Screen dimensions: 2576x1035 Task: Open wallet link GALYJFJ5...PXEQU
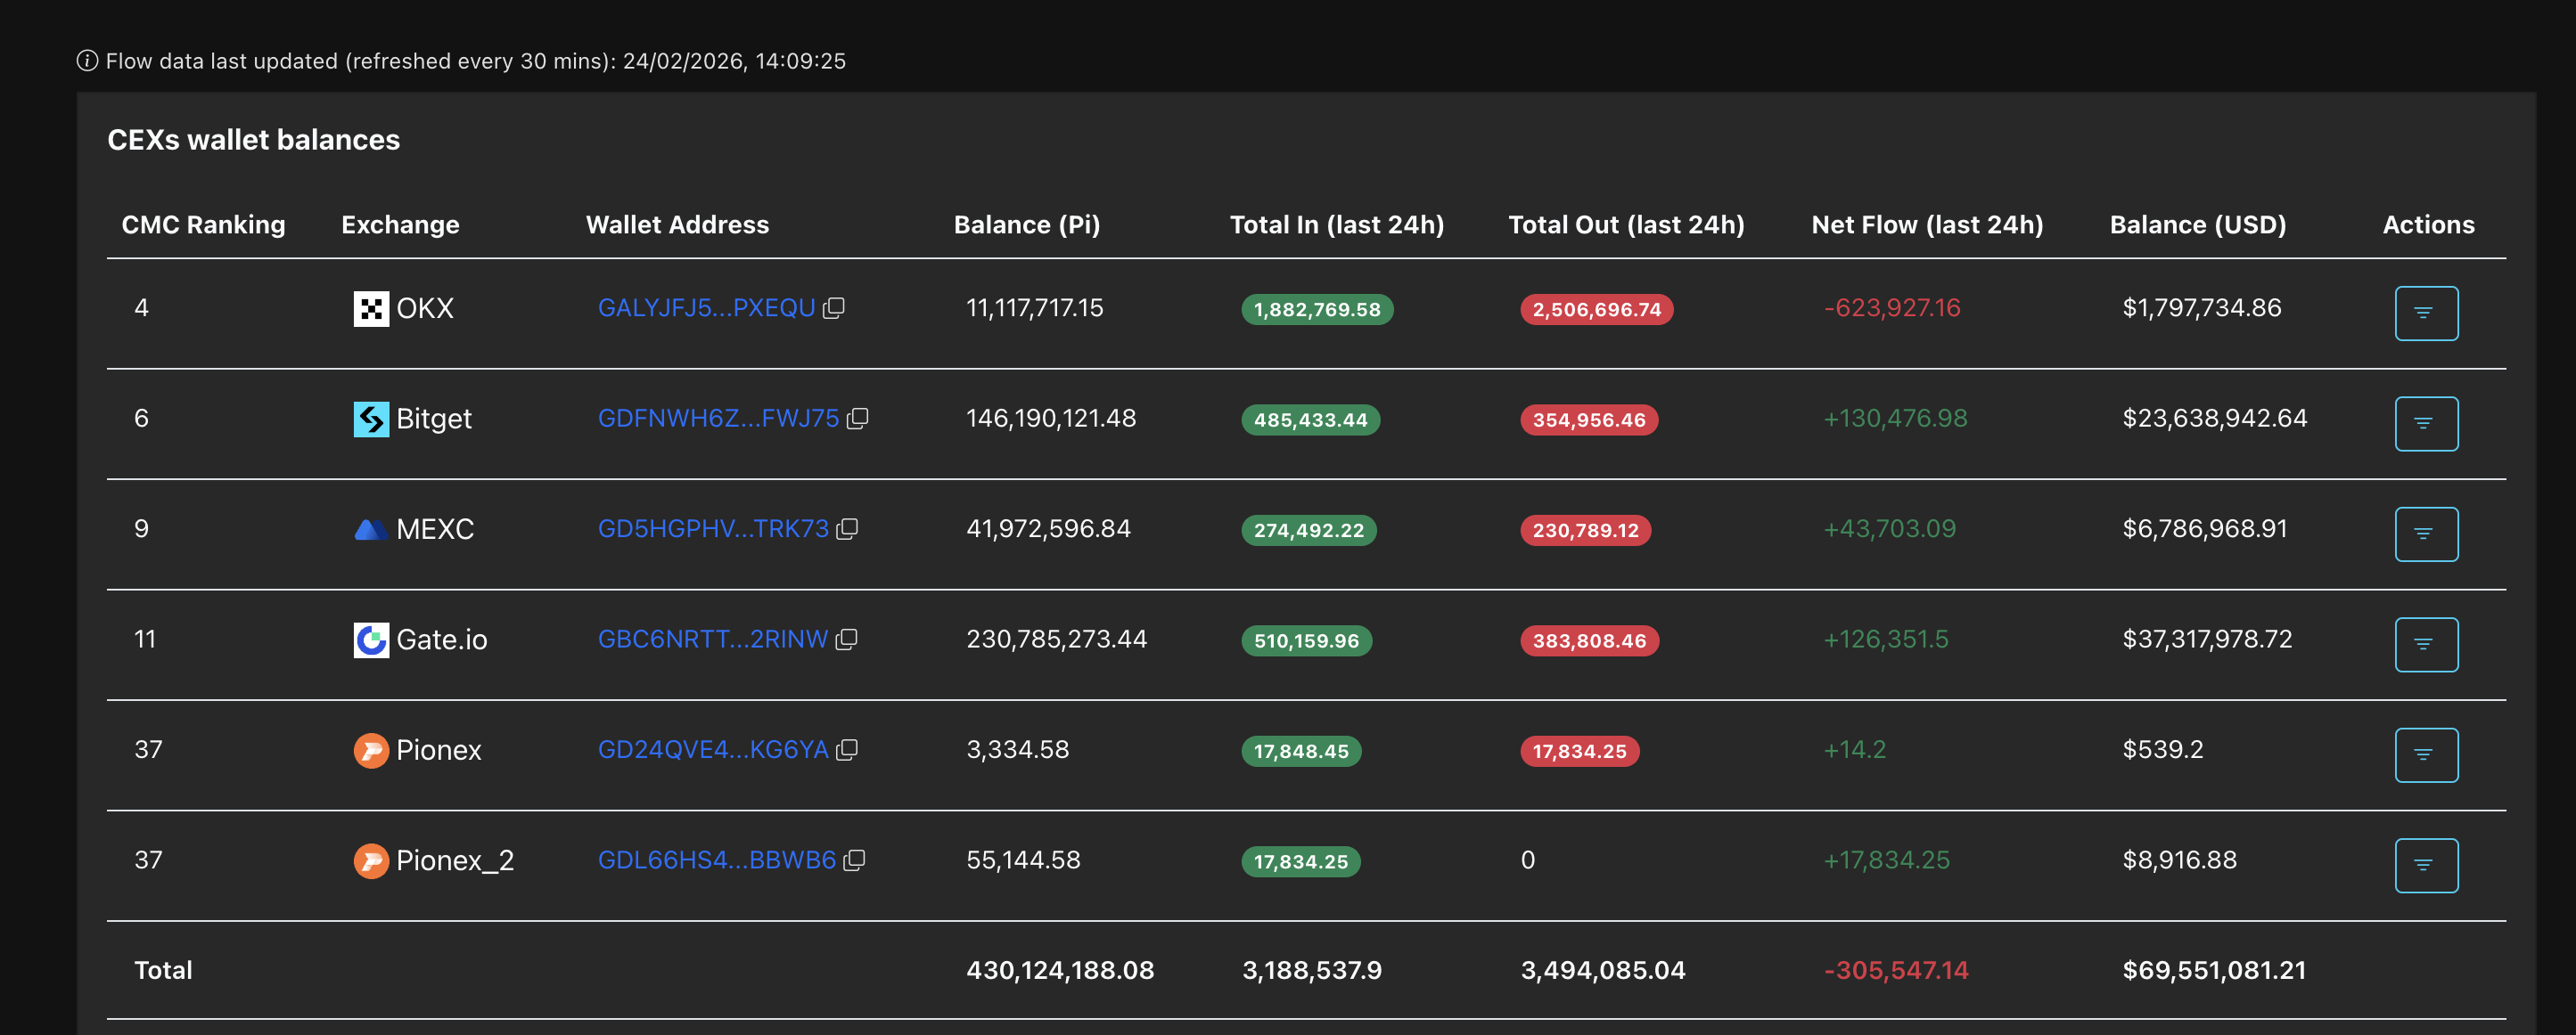706,307
